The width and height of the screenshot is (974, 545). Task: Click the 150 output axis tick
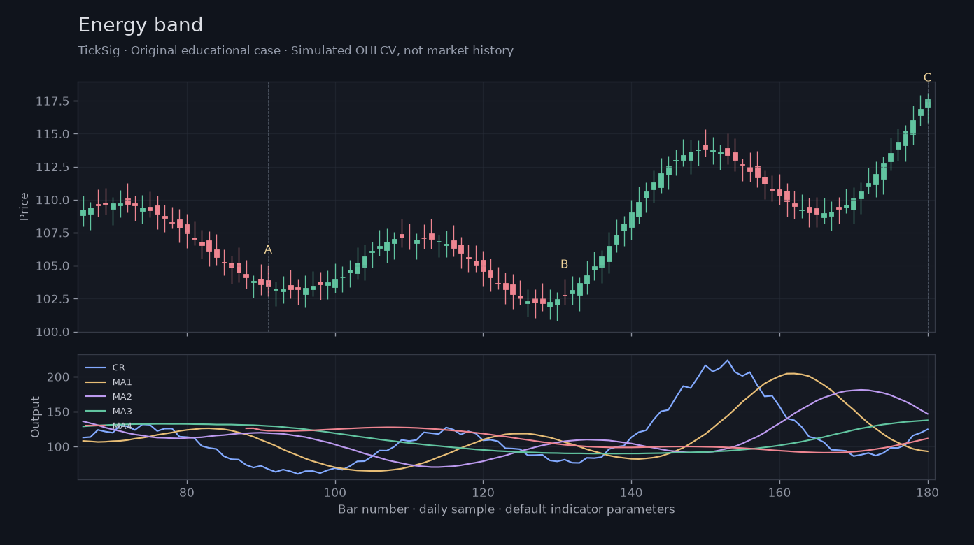(x=60, y=412)
